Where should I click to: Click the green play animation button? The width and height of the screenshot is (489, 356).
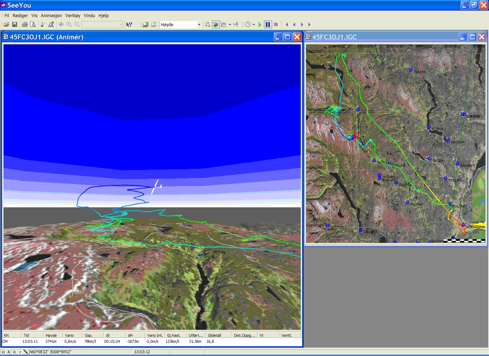260,24
